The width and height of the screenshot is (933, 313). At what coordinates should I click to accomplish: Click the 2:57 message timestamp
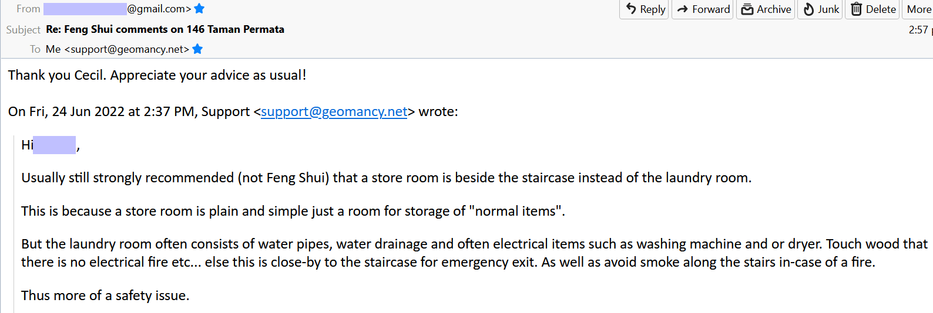[918, 30]
